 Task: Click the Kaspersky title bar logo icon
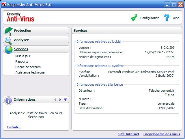(x=4, y=5)
